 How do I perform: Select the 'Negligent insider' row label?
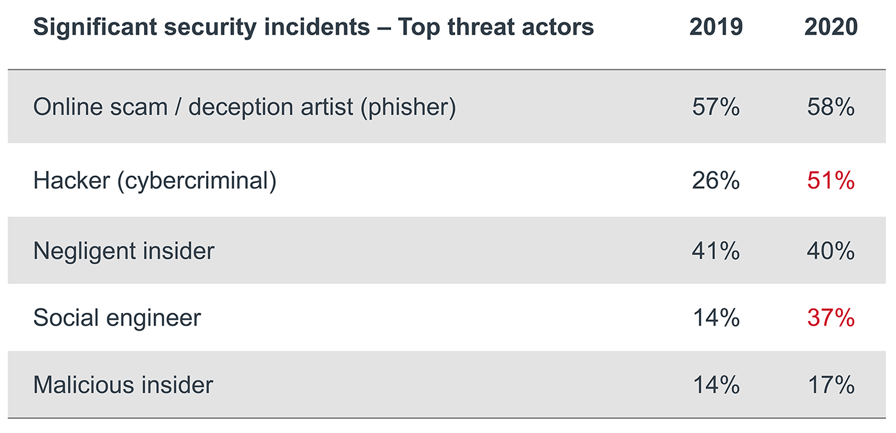(124, 251)
